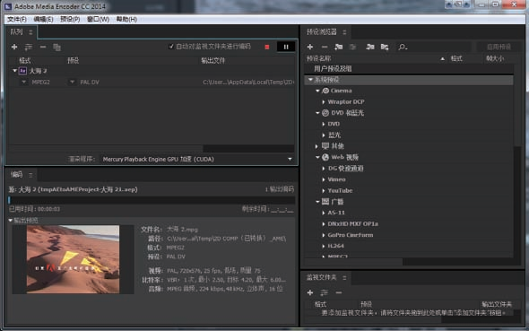Collapse the system presets group

(310, 80)
